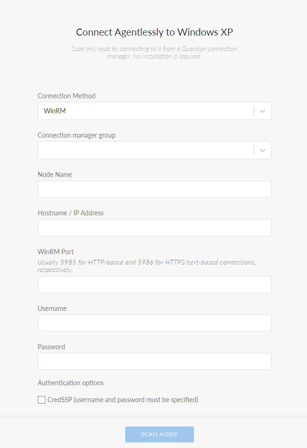Open the empty Connection manager group field

154,150
